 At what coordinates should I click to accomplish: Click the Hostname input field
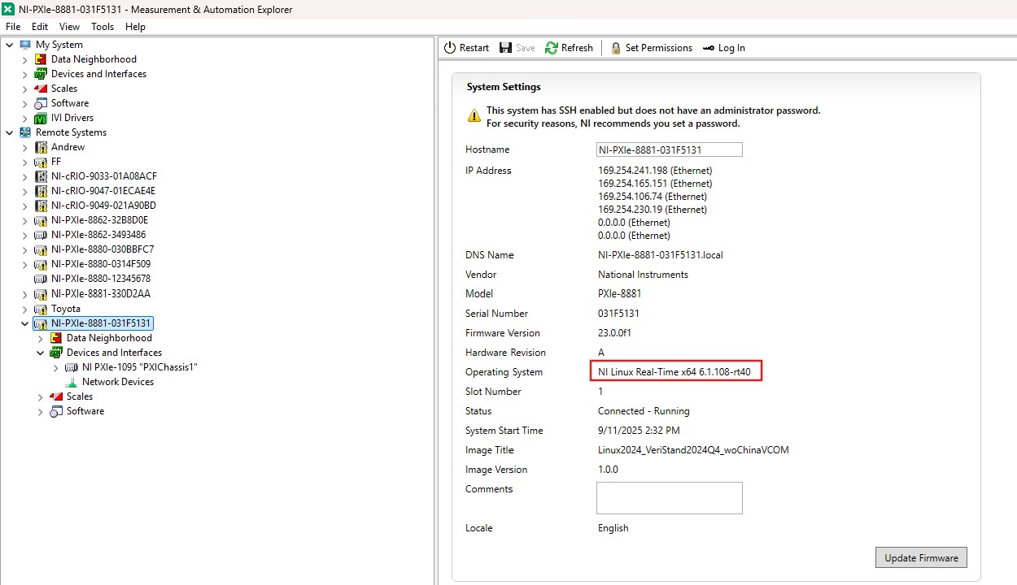tap(669, 150)
